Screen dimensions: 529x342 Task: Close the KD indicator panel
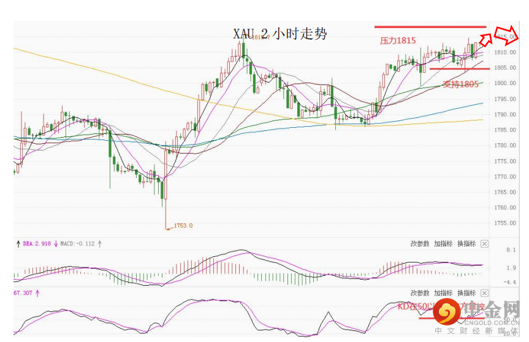(484, 293)
